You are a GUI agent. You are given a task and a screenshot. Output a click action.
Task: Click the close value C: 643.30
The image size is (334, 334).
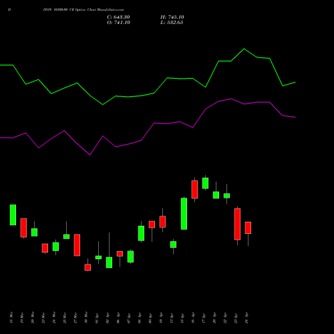(x=118, y=17)
